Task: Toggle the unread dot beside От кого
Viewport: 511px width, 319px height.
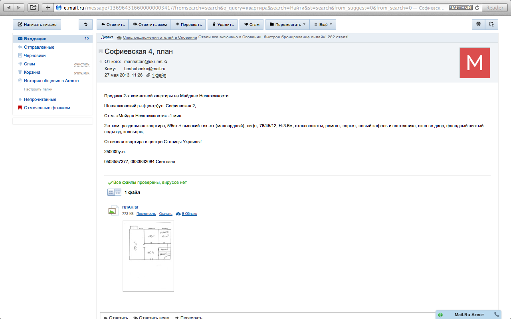Action: (x=101, y=62)
